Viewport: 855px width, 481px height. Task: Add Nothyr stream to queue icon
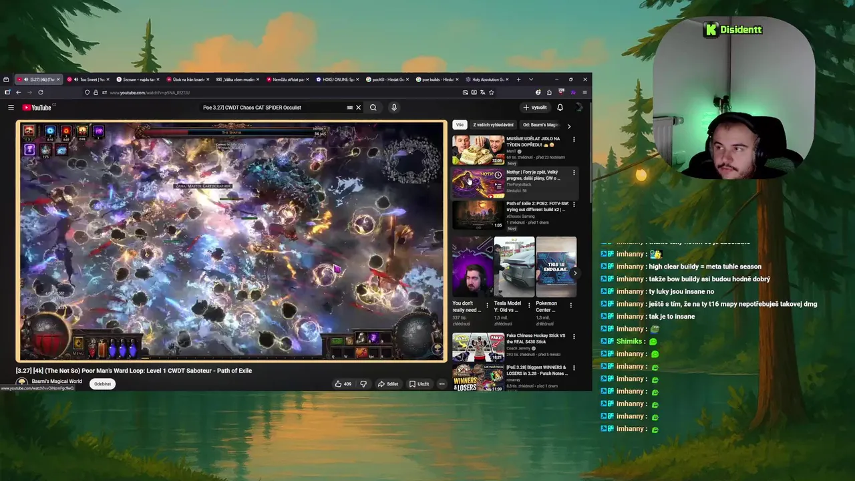[x=498, y=186]
